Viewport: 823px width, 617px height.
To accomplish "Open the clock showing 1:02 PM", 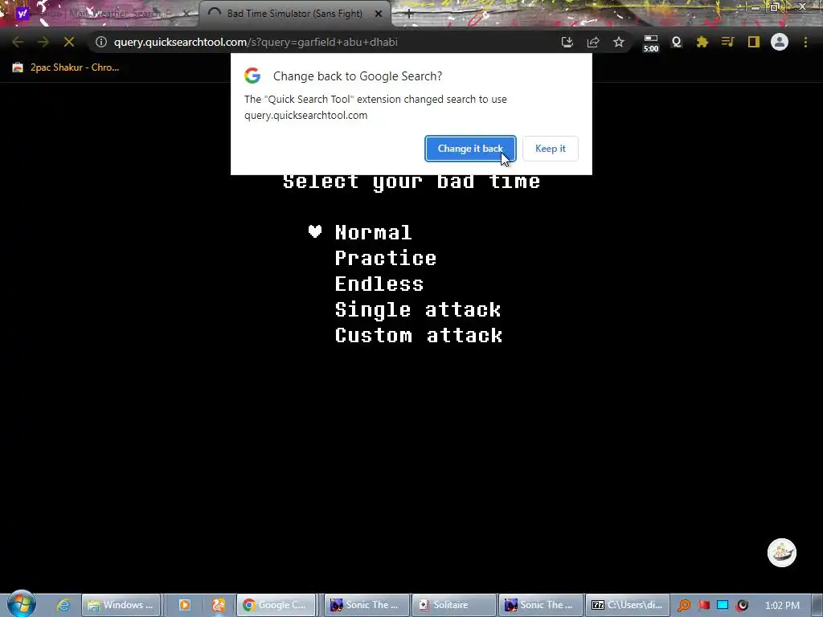I will (783, 606).
